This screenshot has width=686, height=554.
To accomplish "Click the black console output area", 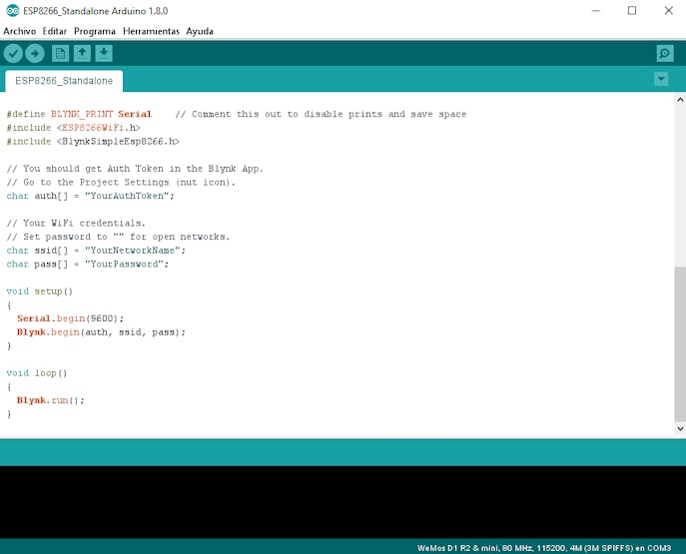I will point(343,502).
